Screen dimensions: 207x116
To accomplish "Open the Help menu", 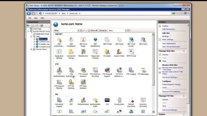I will coord(42,18).
